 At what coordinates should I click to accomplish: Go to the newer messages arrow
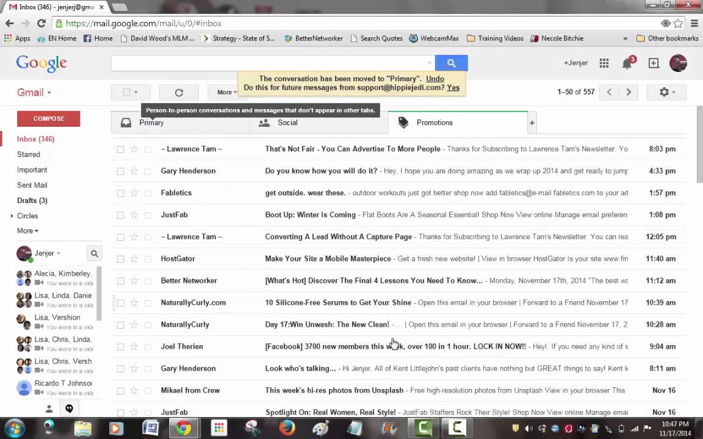pos(609,92)
